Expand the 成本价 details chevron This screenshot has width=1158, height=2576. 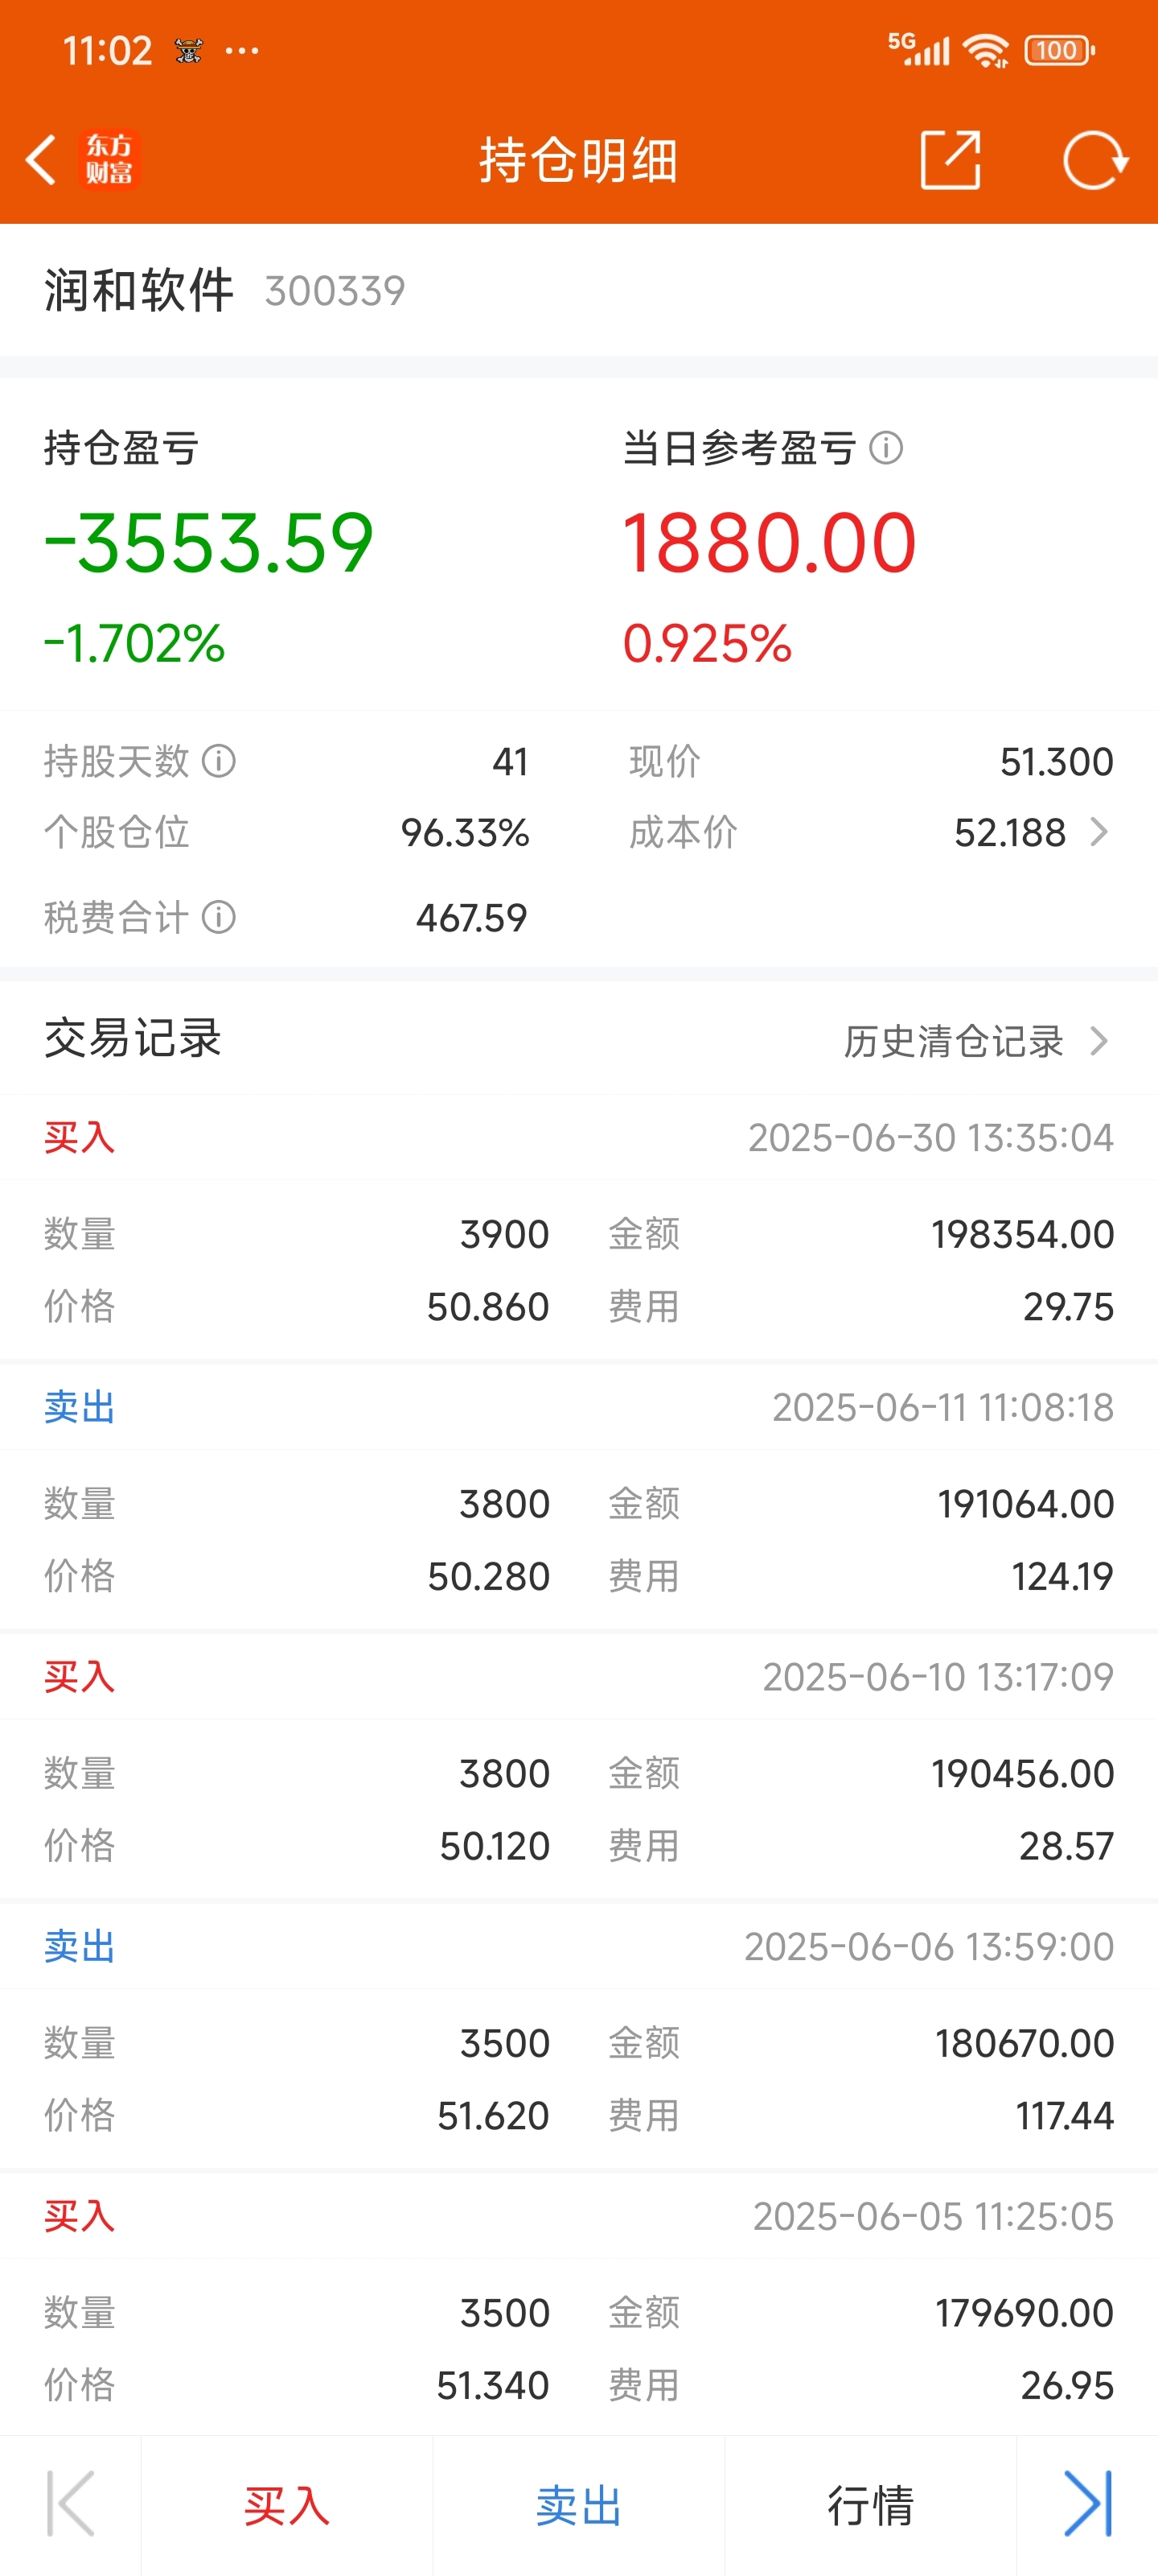(1099, 832)
